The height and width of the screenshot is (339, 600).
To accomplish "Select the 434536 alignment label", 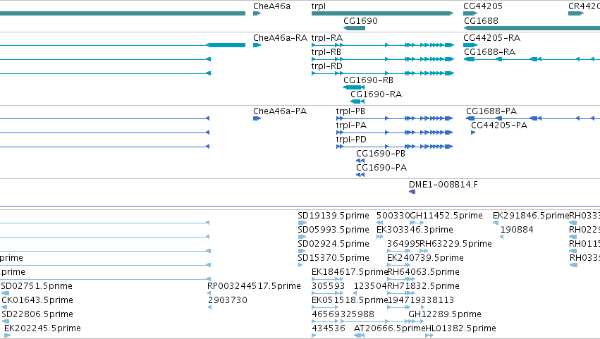I will click(x=328, y=328).
